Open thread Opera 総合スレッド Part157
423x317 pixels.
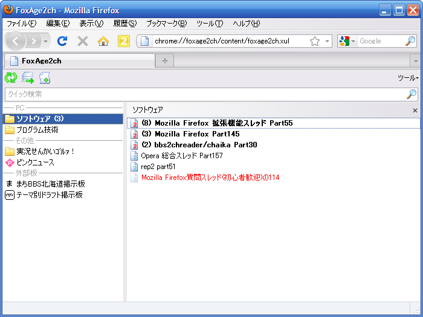[274, 156]
